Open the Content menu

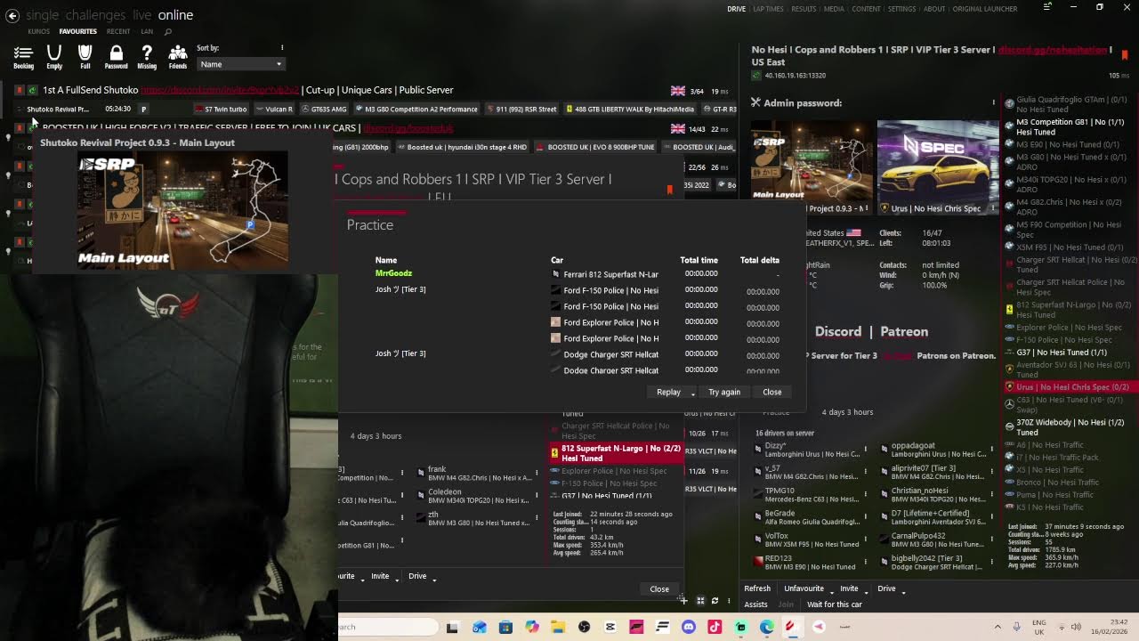[866, 9]
